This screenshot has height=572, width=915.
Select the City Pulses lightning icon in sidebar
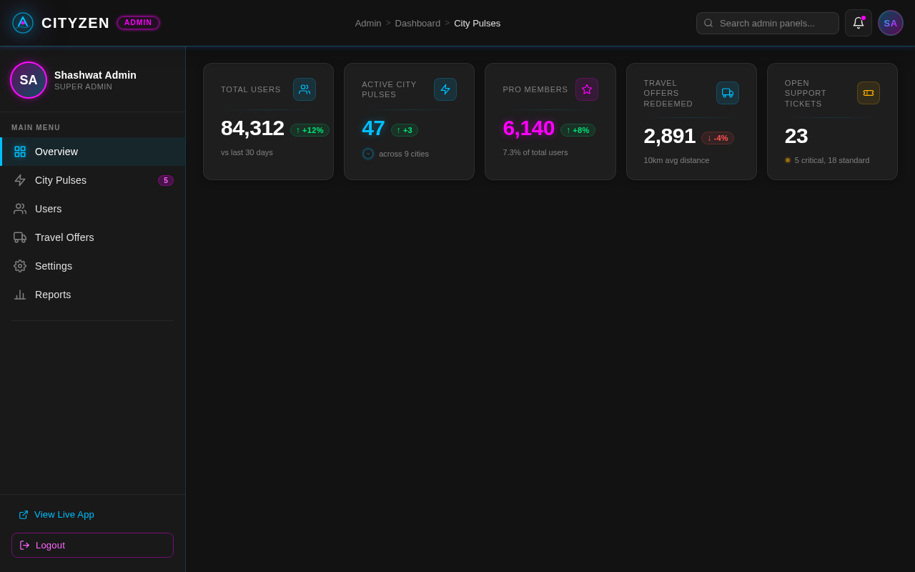pyautogui.click(x=20, y=180)
